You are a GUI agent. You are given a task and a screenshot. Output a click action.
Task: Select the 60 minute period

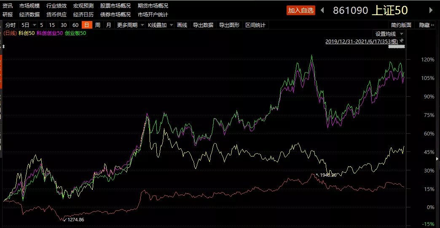[x=75, y=25]
